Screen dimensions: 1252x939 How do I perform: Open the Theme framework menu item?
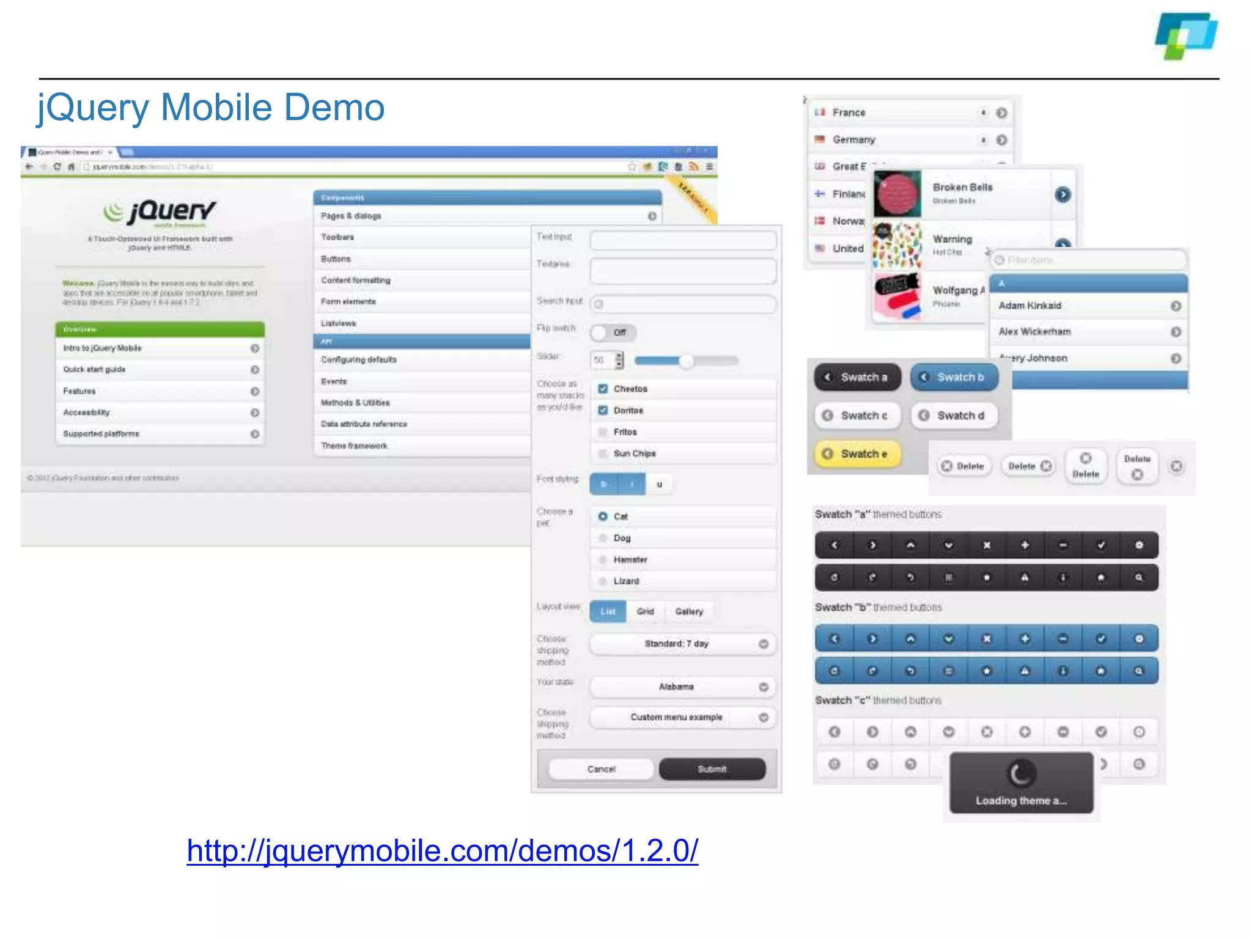coord(422,446)
